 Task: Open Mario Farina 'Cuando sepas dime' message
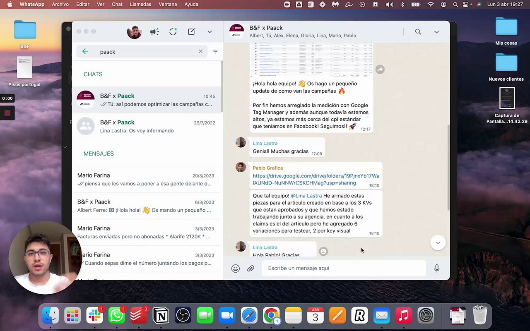(x=147, y=259)
